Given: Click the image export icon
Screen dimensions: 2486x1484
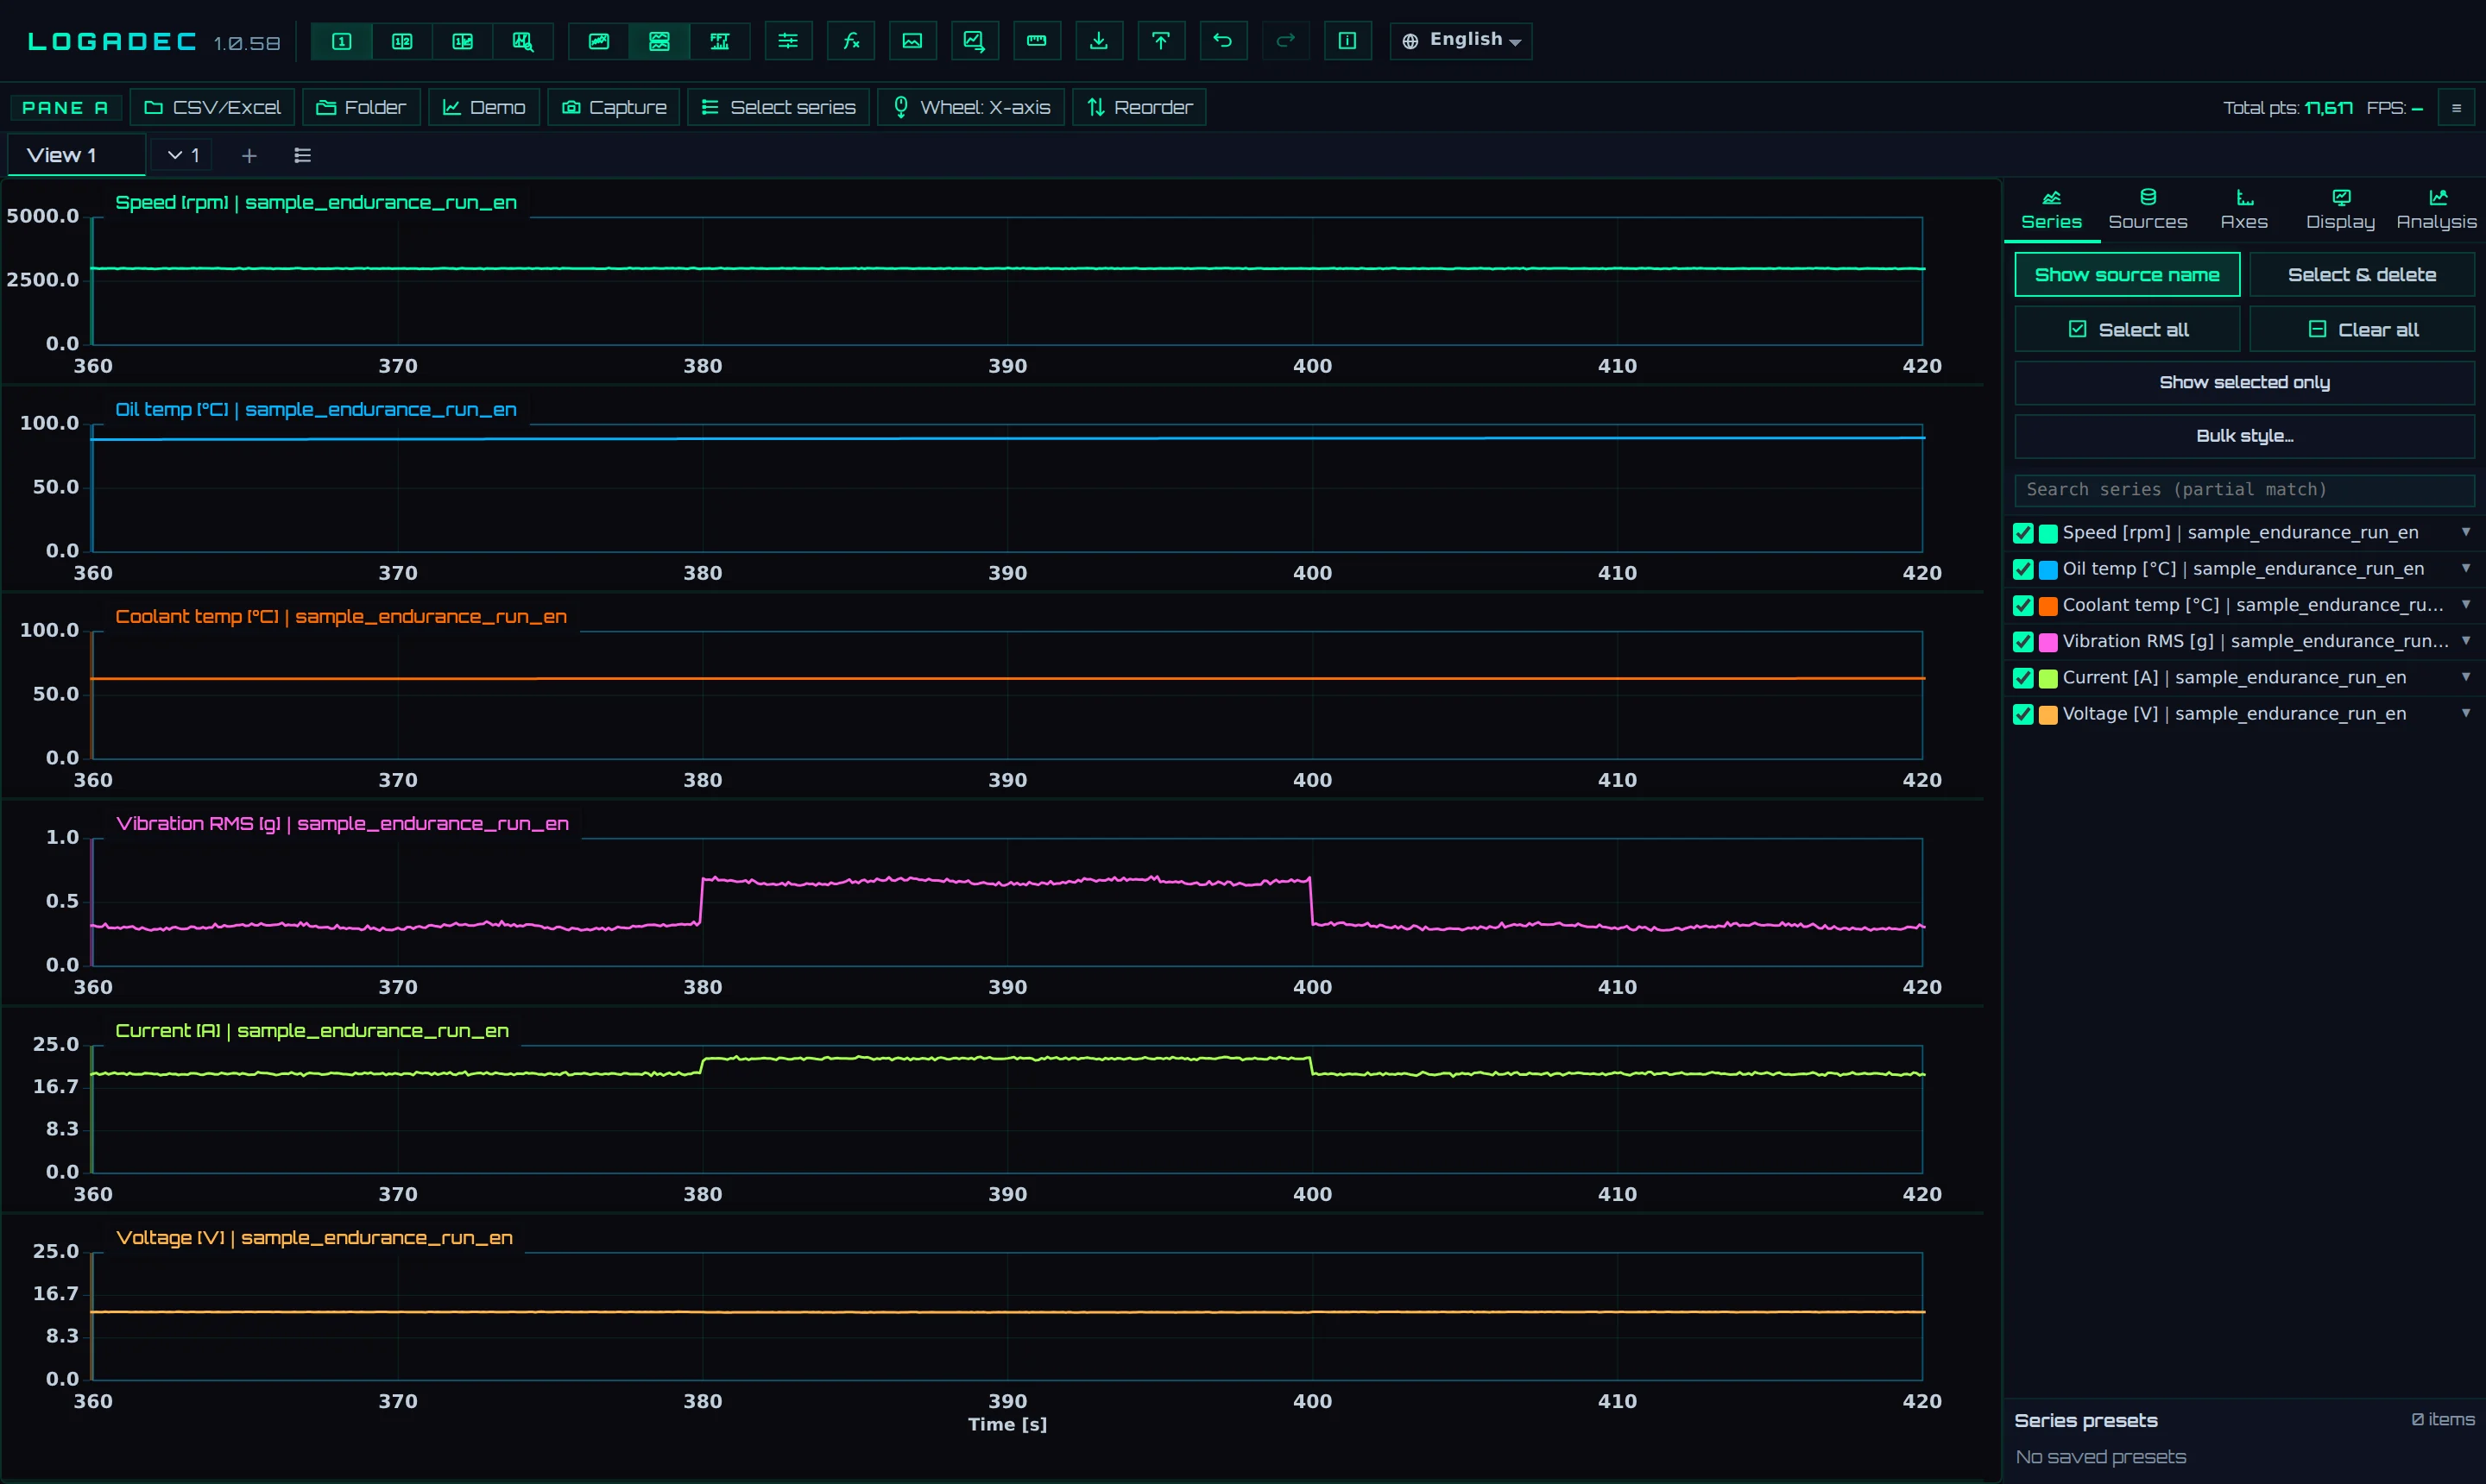Looking at the screenshot, I should pyautogui.click(x=912, y=41).
